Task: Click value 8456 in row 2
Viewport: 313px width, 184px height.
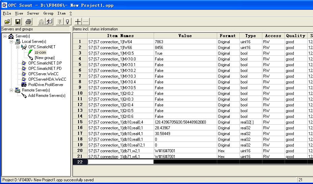Action: (159, 48)
